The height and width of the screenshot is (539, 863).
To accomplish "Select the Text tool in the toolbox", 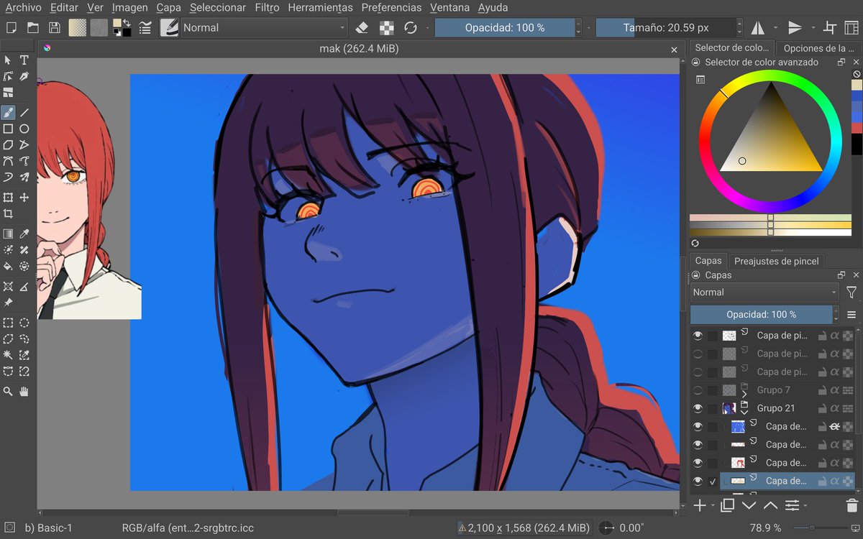I will pos(24,60).
